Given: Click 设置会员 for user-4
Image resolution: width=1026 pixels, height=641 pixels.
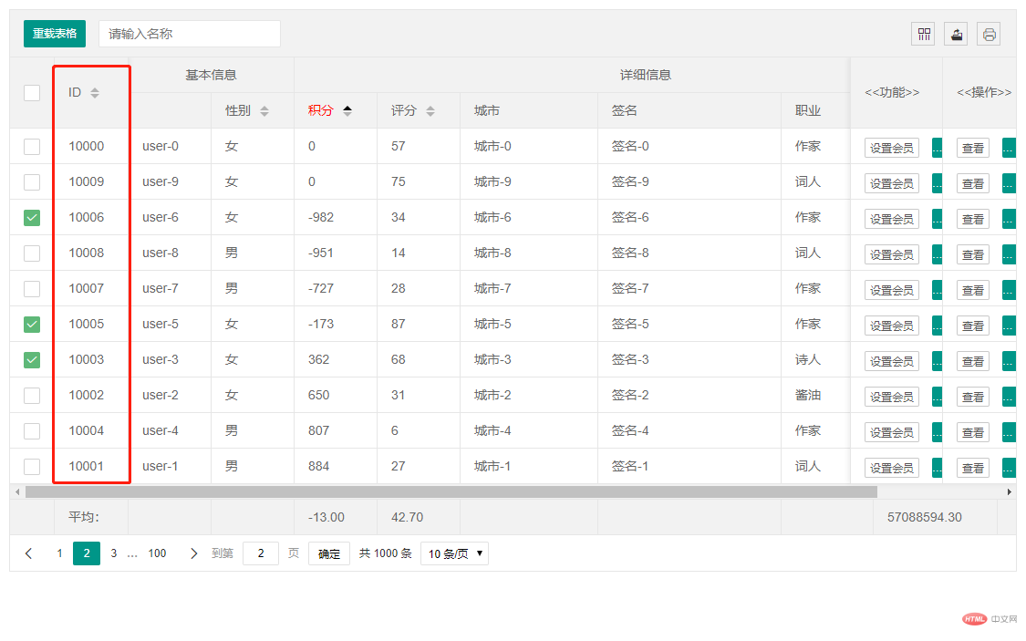Looking at the screenshot, I should click(891, 433).
